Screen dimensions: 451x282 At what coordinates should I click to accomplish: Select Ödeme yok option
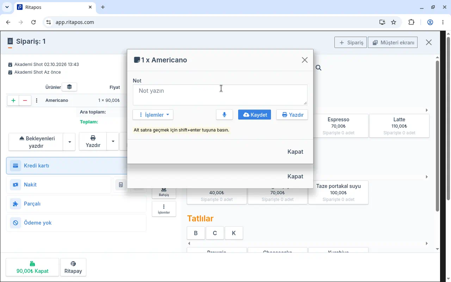click(76, 223)
